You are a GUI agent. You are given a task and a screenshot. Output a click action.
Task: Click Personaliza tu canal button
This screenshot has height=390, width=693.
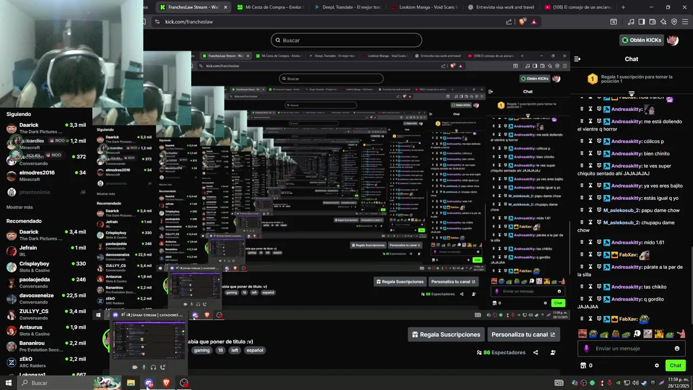click(x=524, y=335)
